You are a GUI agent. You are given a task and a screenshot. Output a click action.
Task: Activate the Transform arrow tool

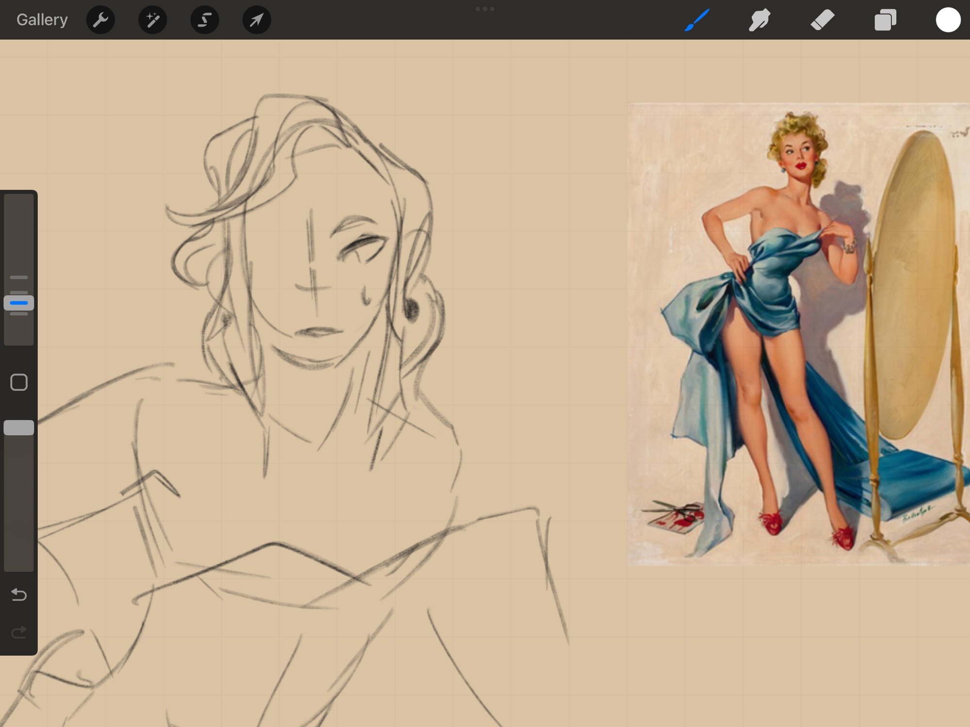pyautogui.click(x=257, y=20)
